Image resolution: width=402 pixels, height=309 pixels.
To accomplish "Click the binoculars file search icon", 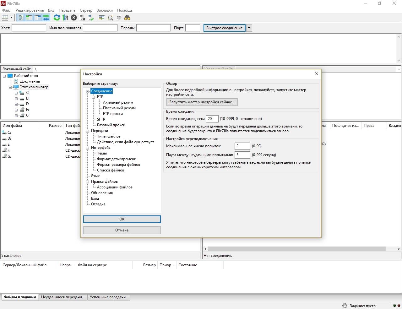I will tap(127, 18).
